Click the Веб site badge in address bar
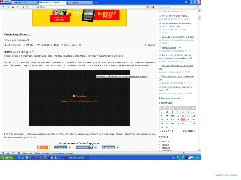The width and height of the screenshot is (241, 180). tap(26, 7)
